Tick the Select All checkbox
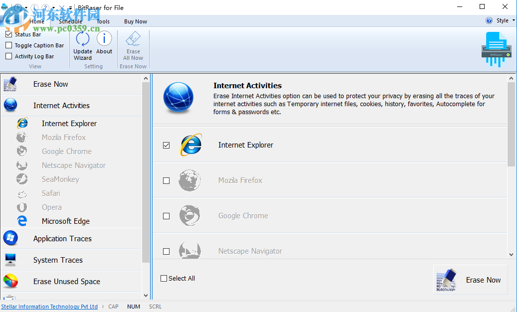The height and width of the screenshot is (312, 517). pyautogui.click(x=163, y=278)
